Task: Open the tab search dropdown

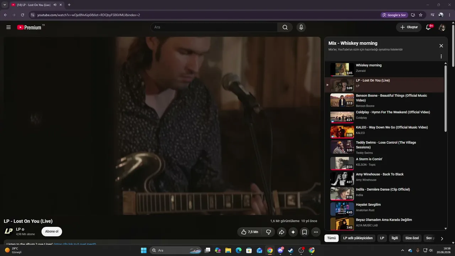Action: pyautogui.click(x=5, y=5)
